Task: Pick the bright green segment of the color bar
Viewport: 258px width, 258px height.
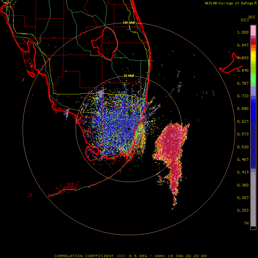Action: tap(253, 78)
